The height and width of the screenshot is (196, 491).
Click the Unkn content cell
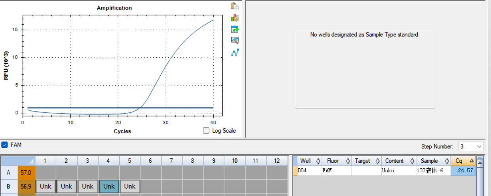[x=398, y=171]
